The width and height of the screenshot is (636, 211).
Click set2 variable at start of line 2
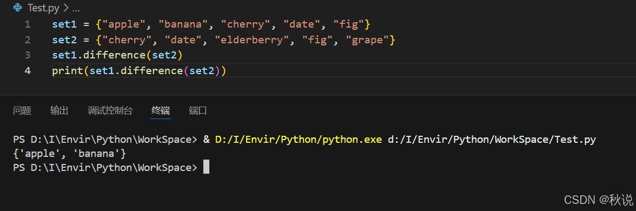tap(64, 40)
